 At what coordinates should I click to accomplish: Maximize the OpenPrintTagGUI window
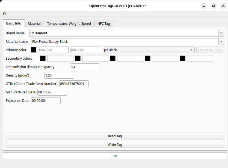(x=214, y=6)
